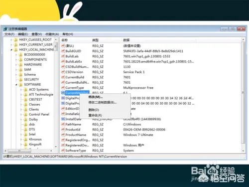Viewport: 249px width, 187px height.
Task: Select the DTS key in tree
Action: tap(32, 129)
